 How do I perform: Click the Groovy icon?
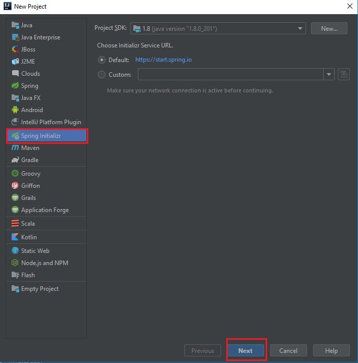click(x=15, y=173)
